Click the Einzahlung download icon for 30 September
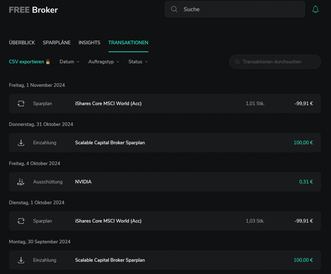The height and width of the screenshot is (274, 331). click(21, 260)
